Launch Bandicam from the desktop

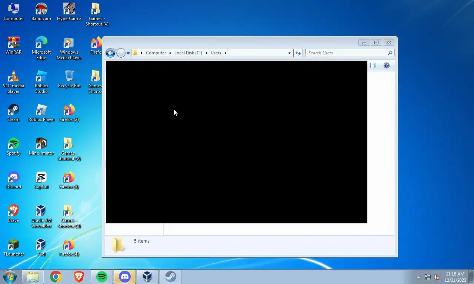[x=41, y=12]
